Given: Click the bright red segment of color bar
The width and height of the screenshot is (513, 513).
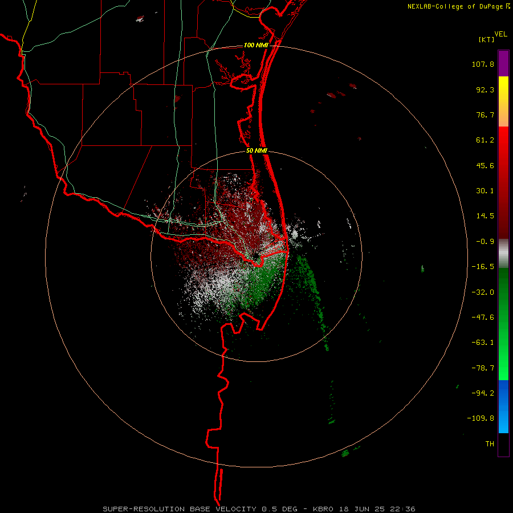Looking at the screenshot, I should (x=503, y=182).
